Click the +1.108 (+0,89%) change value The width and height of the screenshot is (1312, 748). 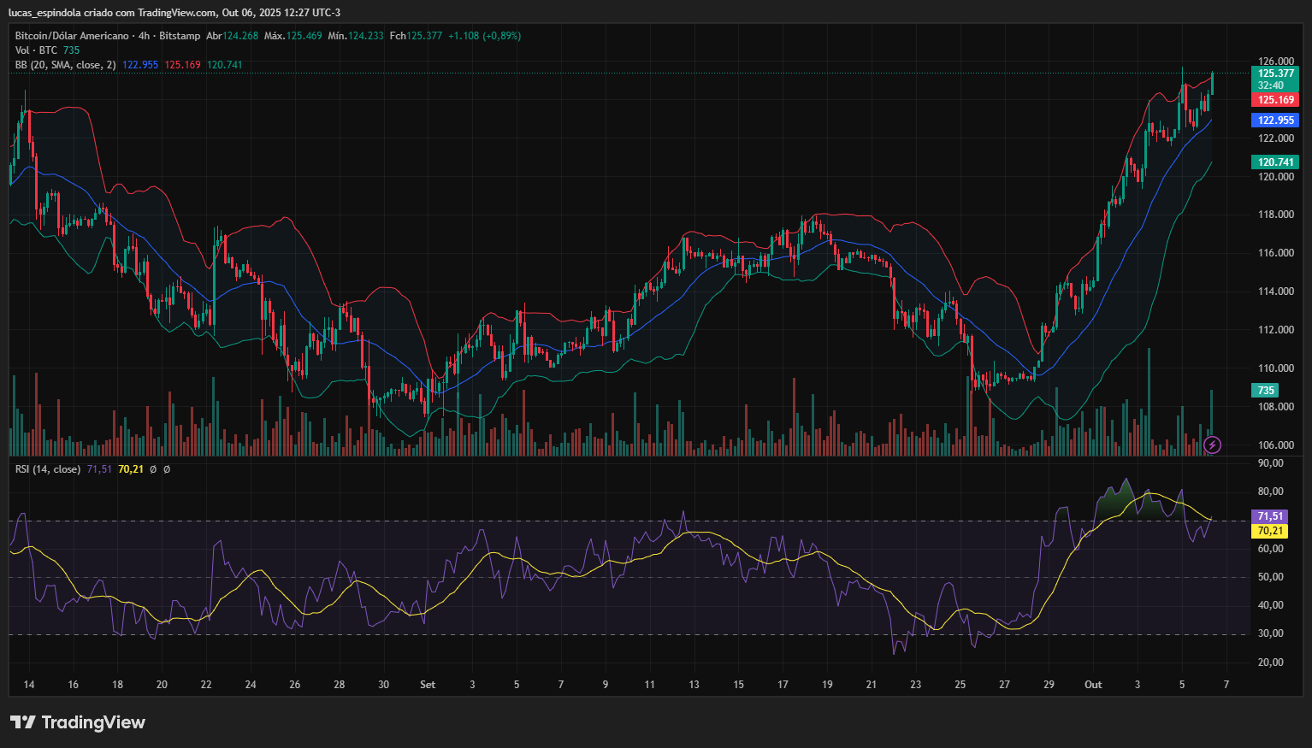(x=484, y=36)
